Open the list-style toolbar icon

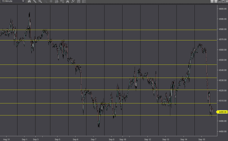pyautogui.click(x=84, y=1)
